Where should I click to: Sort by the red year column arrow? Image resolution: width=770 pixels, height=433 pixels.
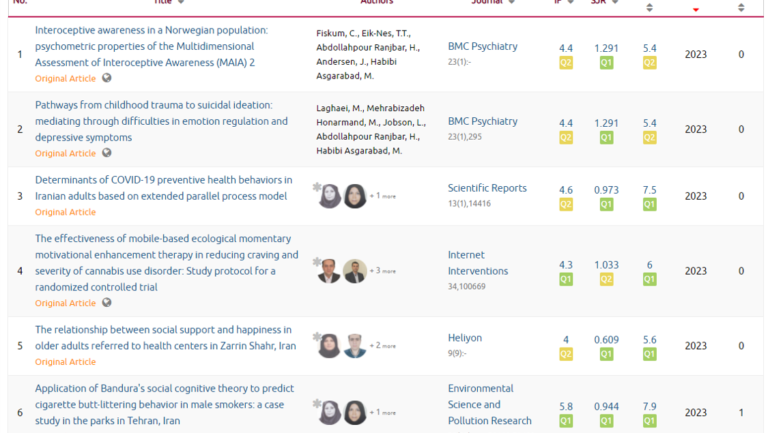point(696,9)
